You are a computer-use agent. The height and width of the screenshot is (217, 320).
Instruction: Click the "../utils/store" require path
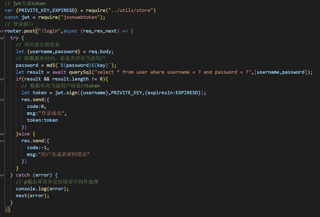(x=131, y=10)
